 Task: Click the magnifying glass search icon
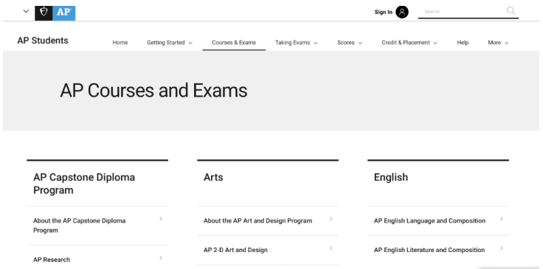pos(511,11)
